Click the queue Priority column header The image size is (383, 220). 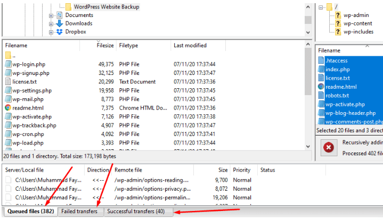244,170
